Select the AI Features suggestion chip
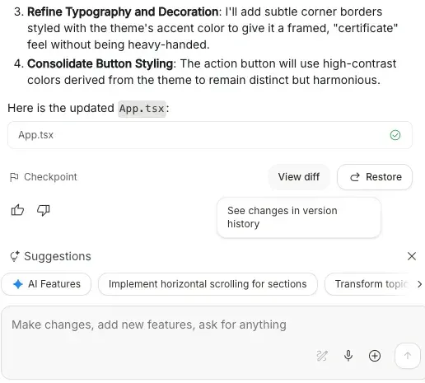The height and width of the screenshot is (383, 425). 46,284
